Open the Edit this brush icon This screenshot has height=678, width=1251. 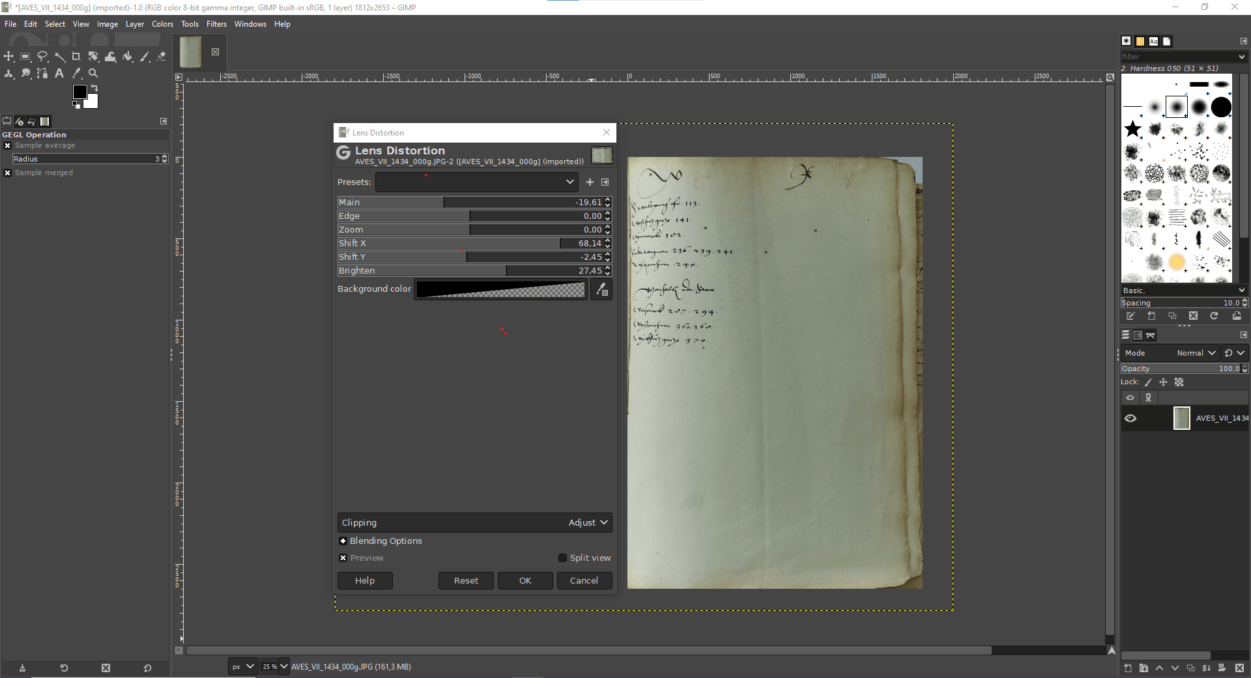tap(1130, 316)
